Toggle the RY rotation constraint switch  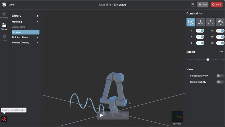[x=220, y=37]
